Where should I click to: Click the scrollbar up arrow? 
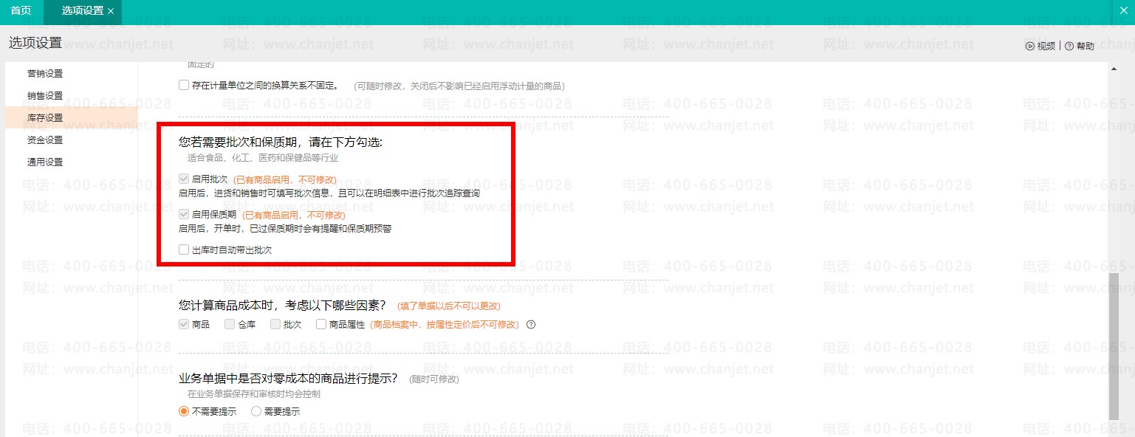click(x=1114, y=69)
